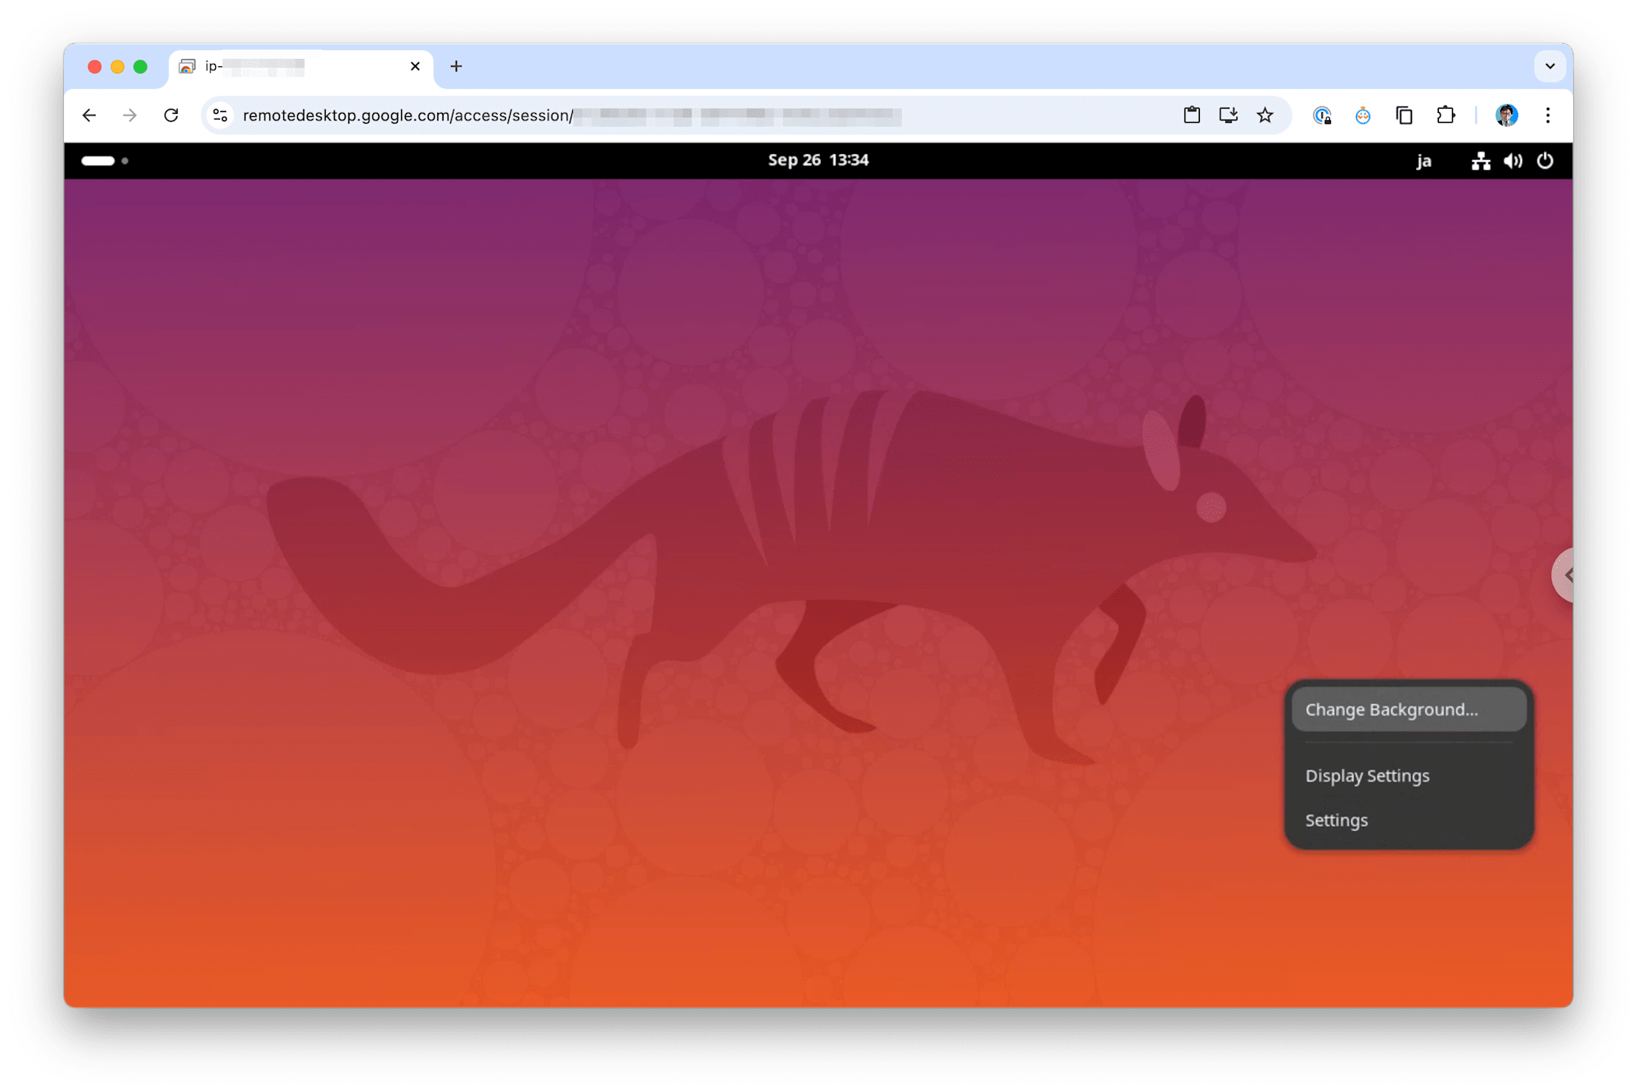Image resolution: width=1637 pixels, height=1092 pixels.
Task: Open the Sep 26 13:34 clock calendar
Action: (818, 160)
